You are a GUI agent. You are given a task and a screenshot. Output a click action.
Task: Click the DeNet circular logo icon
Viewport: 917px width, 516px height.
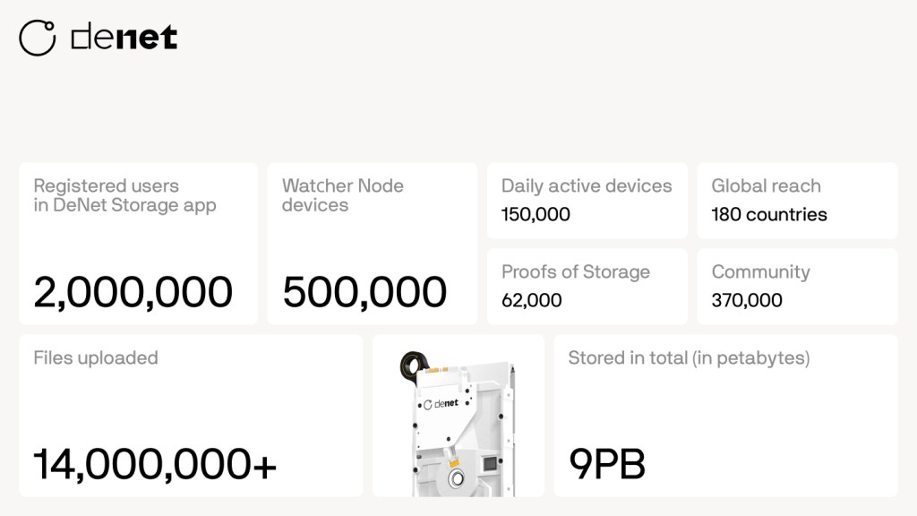[38, 37]
